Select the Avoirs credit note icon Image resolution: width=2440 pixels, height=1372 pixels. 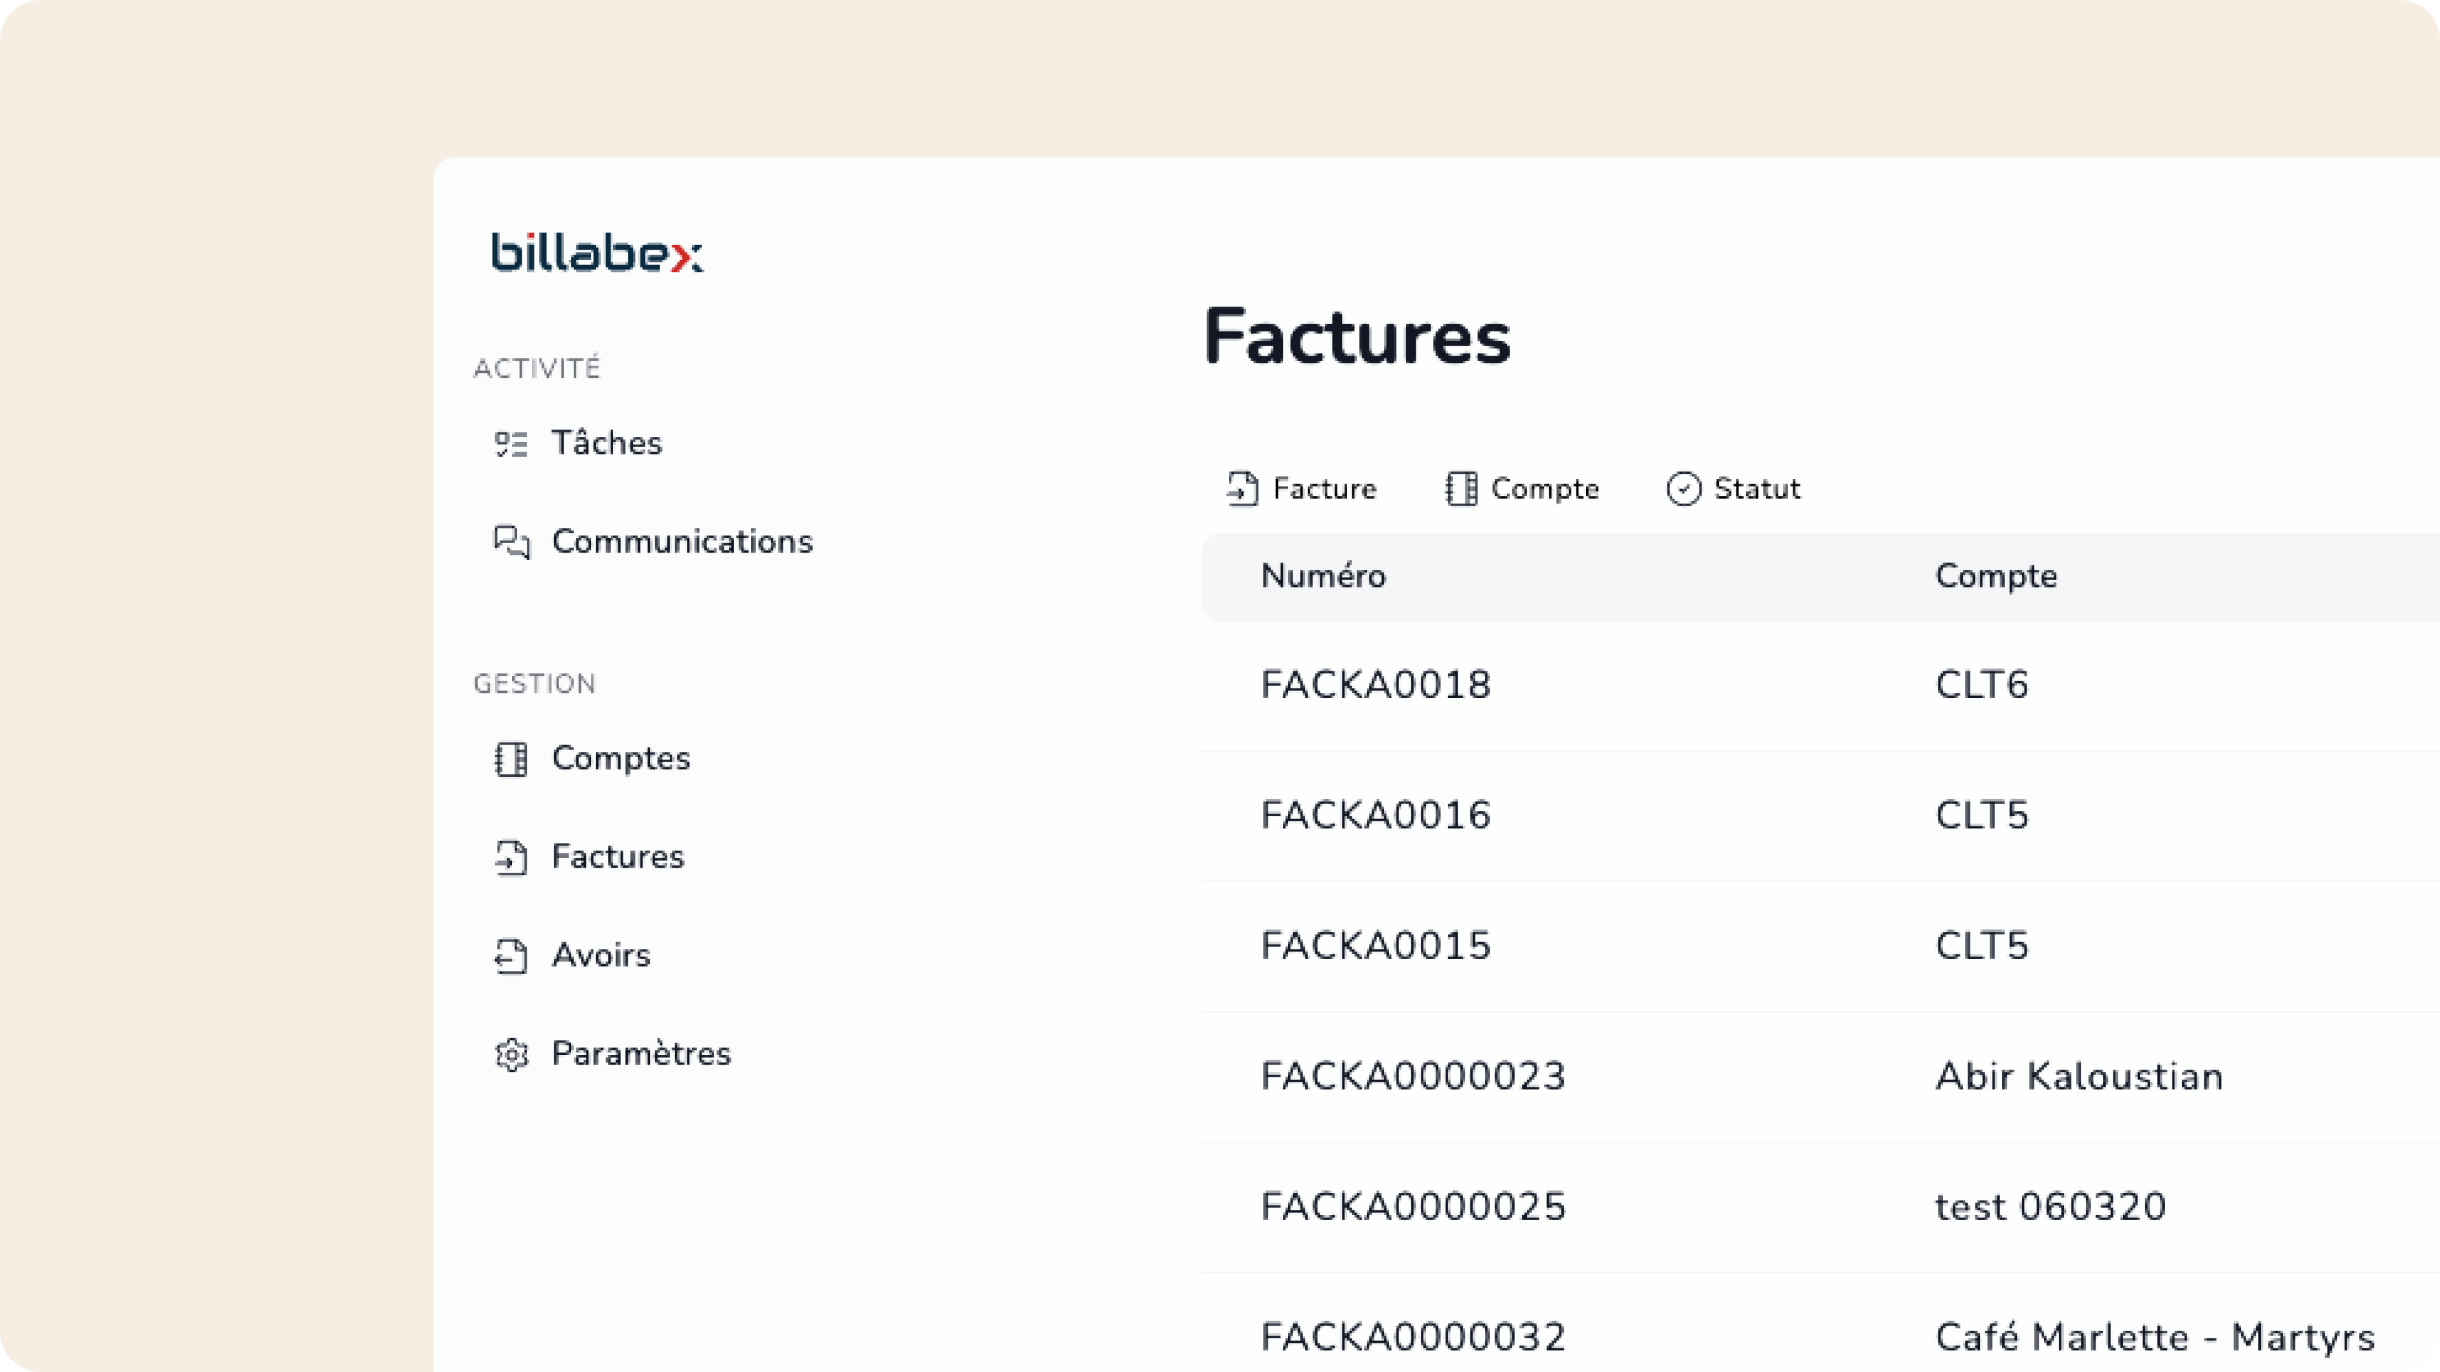[512, 957]
